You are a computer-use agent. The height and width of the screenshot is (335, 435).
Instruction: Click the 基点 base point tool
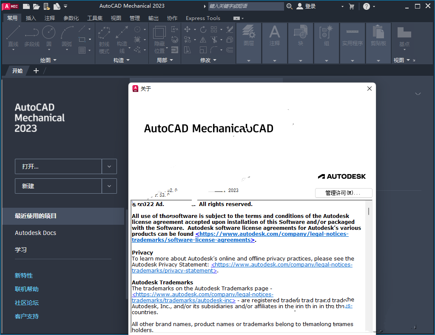coord(404,37)
